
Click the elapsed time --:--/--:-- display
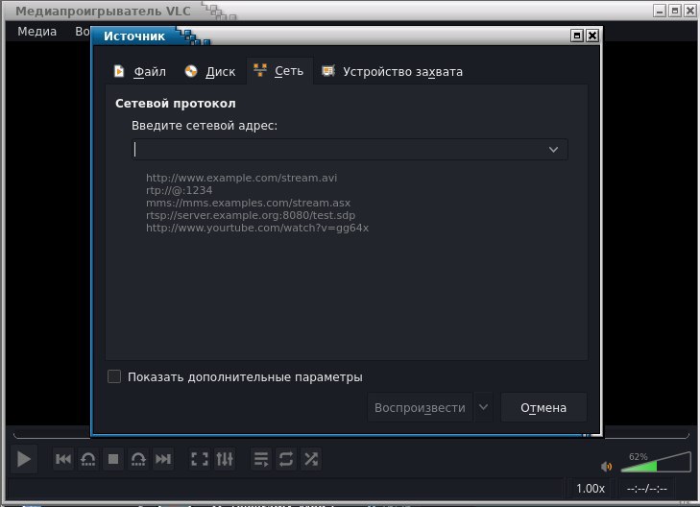(x=647, y=489)
